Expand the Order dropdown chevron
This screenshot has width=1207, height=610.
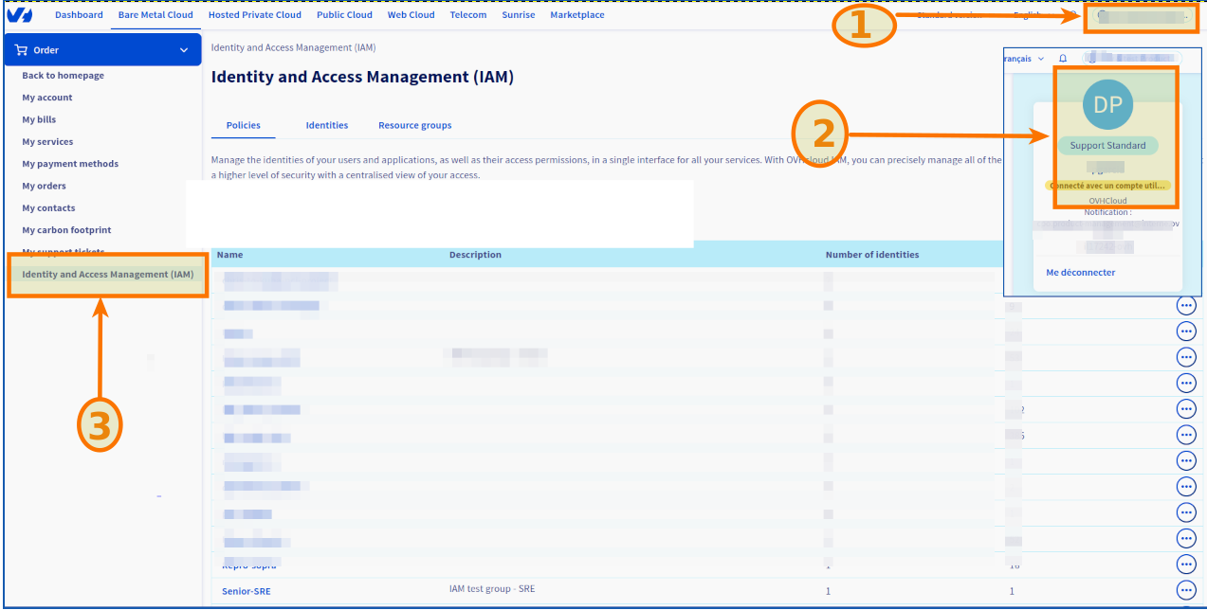pos(184,50)
